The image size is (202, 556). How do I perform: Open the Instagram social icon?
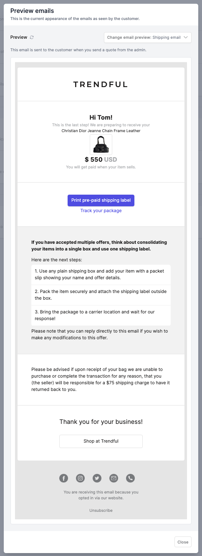pos(80,478)
